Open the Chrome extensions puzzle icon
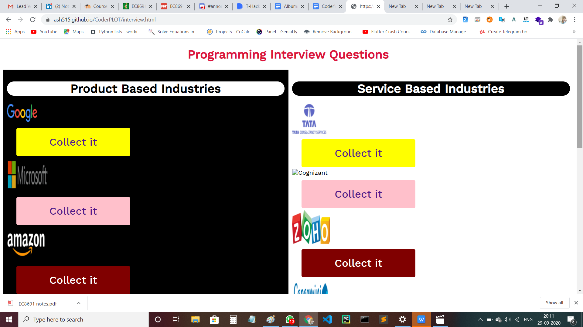The image size is (583, 327). (x=550, y=20)
